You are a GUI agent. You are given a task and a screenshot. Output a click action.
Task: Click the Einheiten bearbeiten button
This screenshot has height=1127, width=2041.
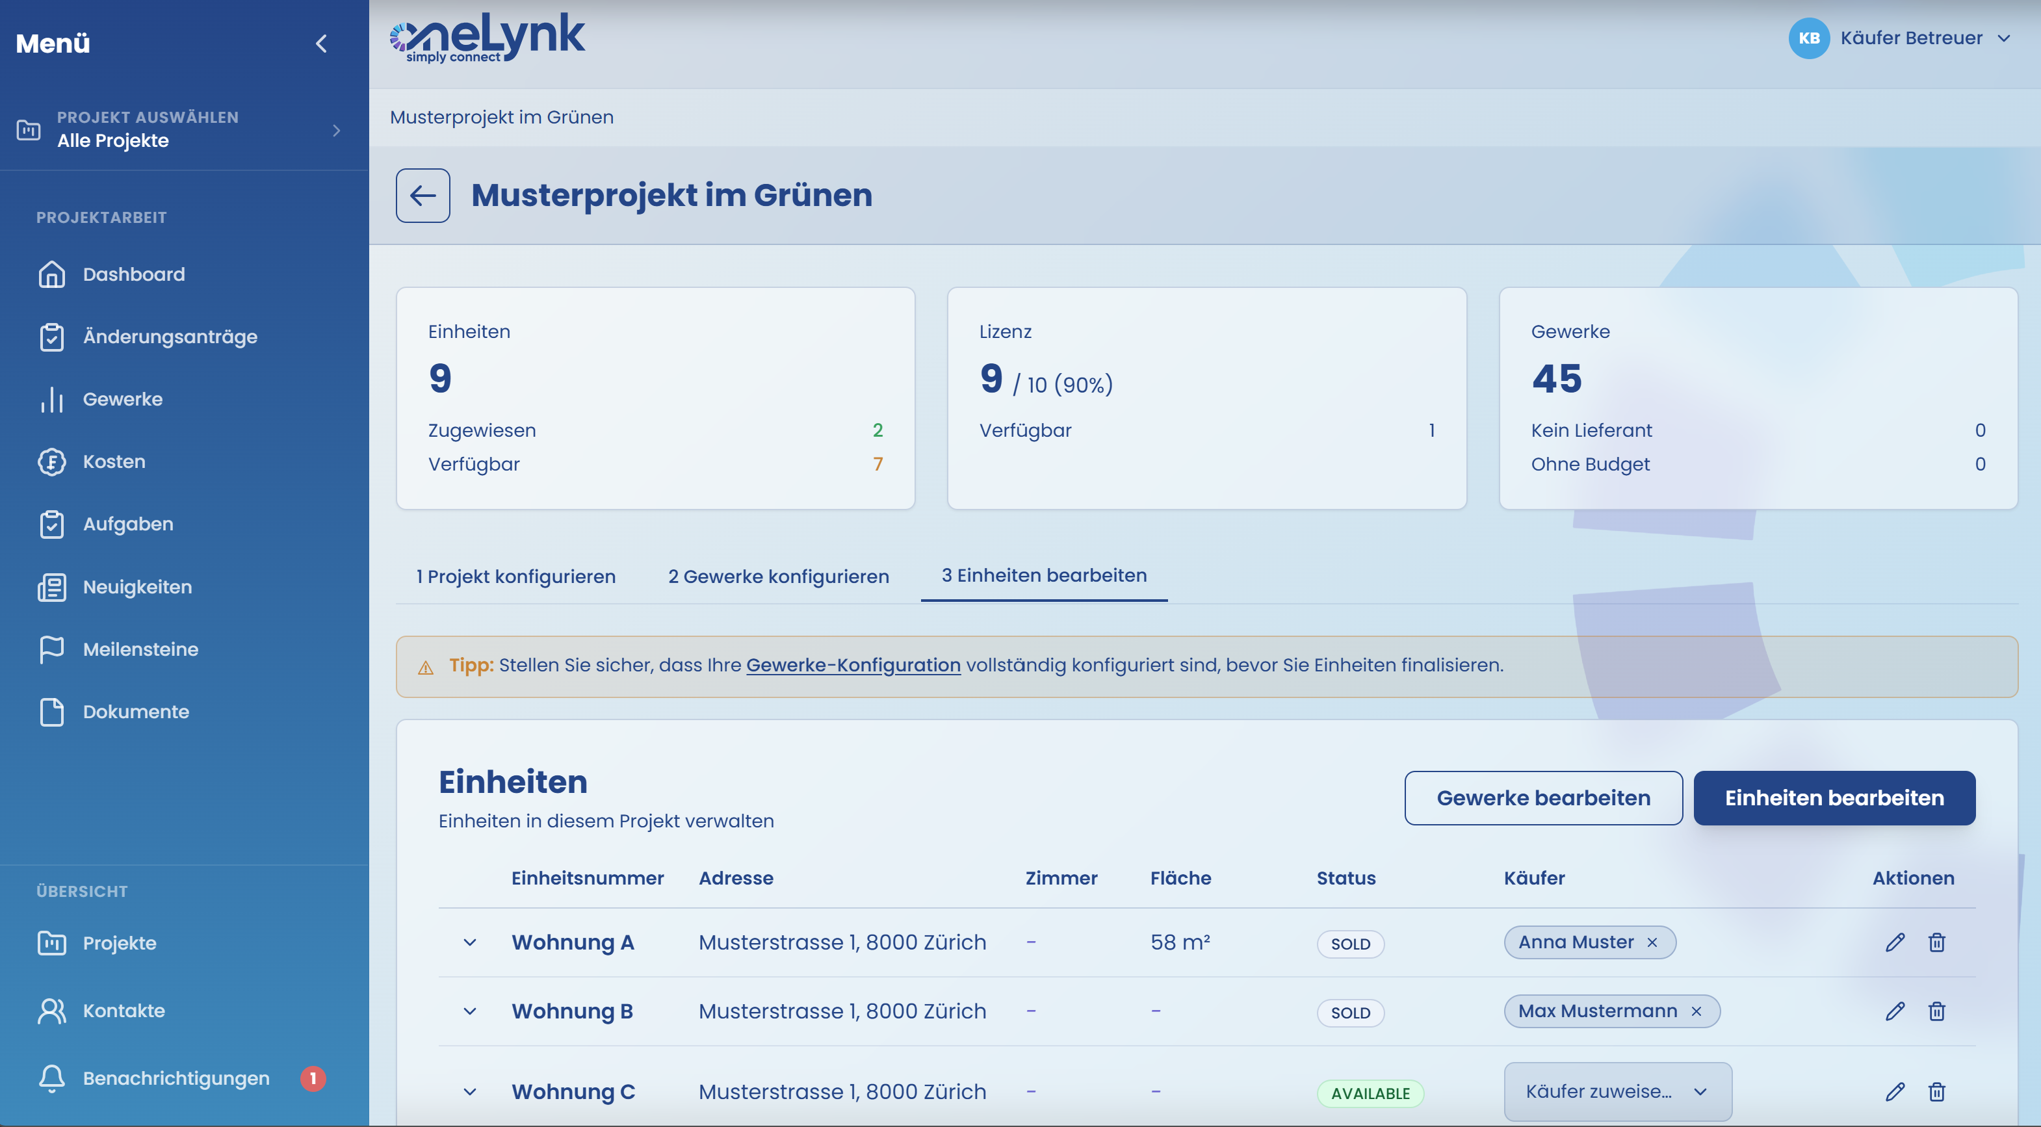click(1834, 797)
